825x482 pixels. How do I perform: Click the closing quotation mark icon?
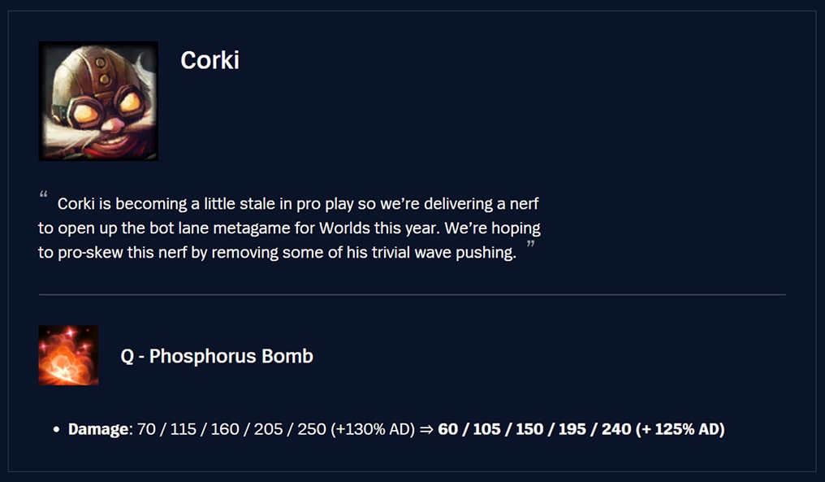[x=531, y=245]
